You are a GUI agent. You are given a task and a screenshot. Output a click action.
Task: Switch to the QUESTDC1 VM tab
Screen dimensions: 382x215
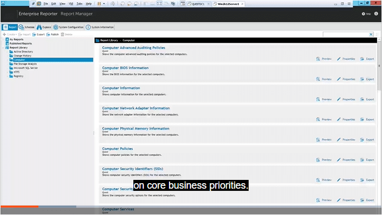pyautogui.click(x=199, y=4)
